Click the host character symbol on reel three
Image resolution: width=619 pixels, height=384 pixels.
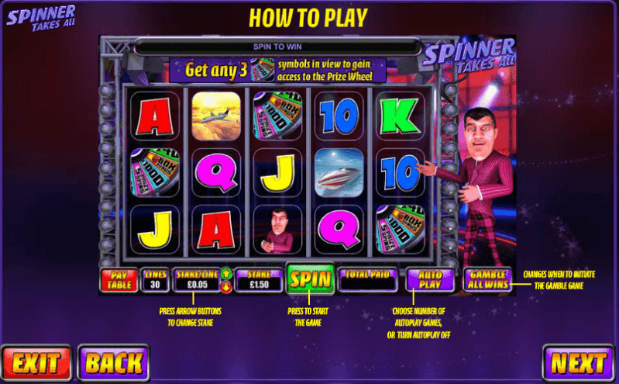(x=277, y=230)
